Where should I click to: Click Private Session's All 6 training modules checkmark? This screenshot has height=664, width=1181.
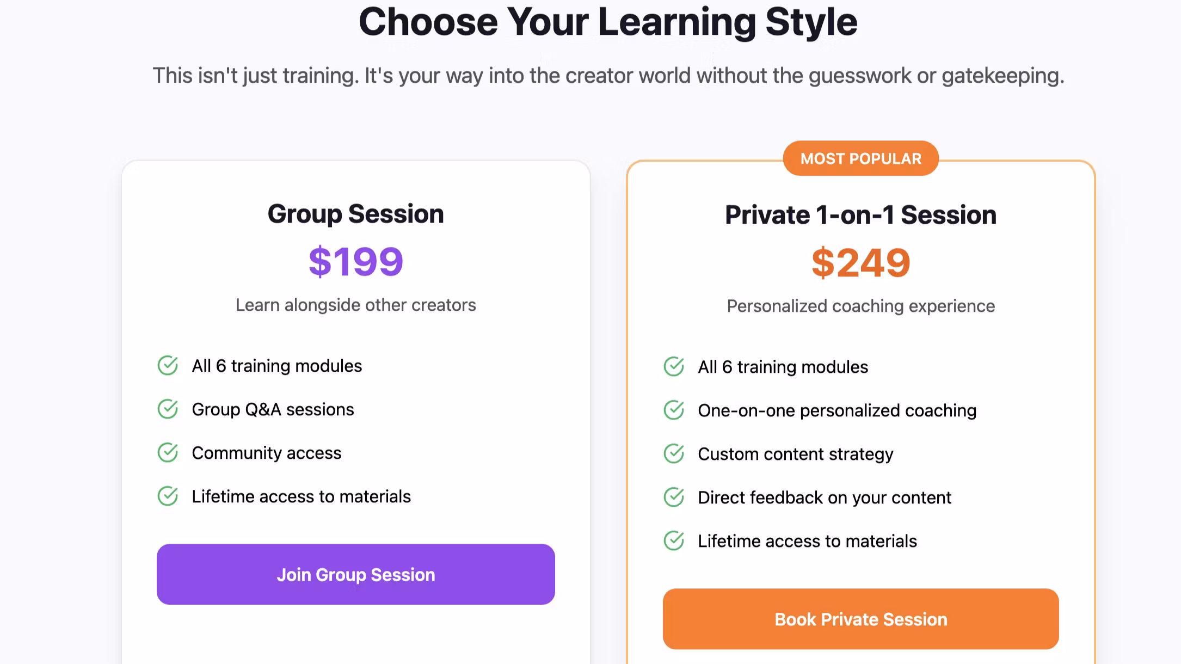coord(674,367)
